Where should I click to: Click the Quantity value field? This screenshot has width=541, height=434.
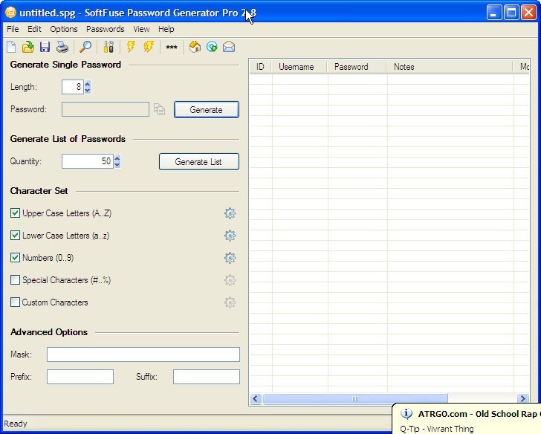tap(88, 161)
